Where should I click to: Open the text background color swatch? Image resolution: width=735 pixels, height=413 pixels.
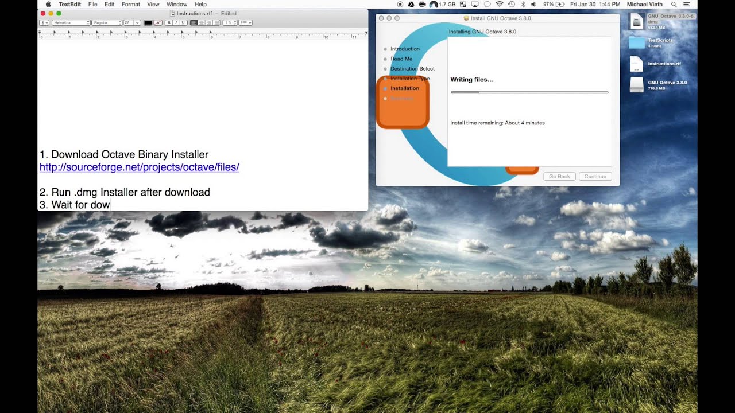(x=158, y=22)
